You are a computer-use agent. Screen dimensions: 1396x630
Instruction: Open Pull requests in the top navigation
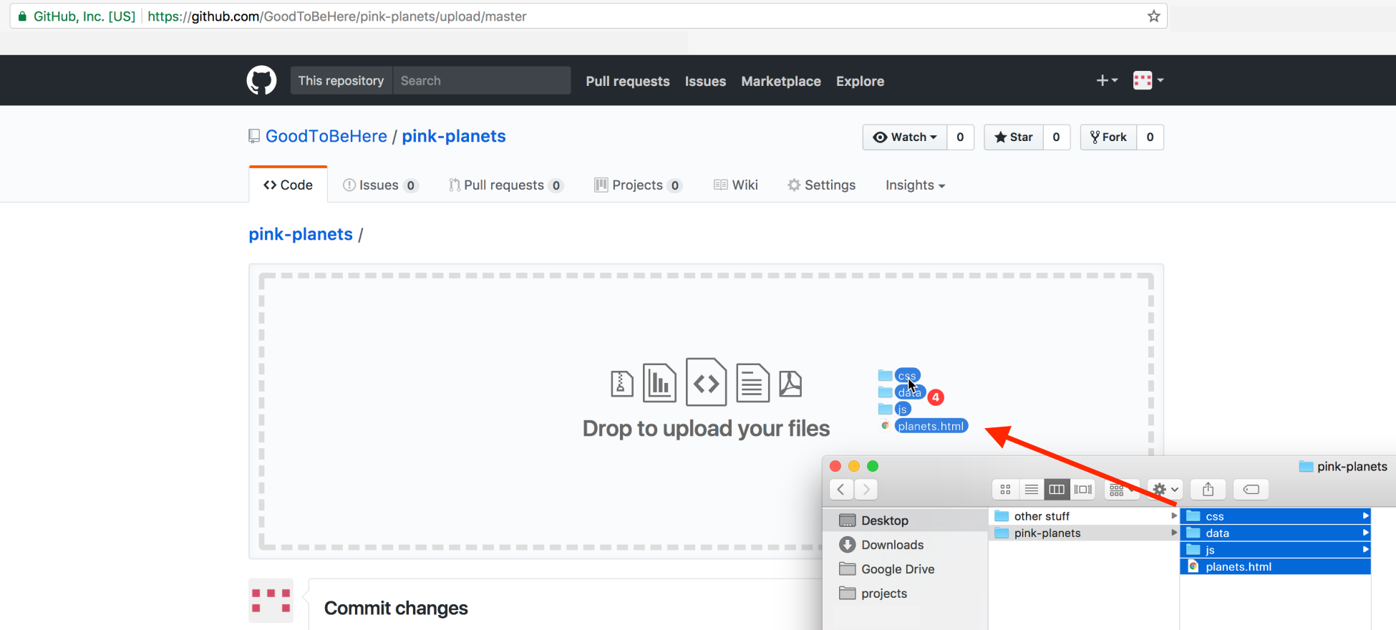coord(628,81)
